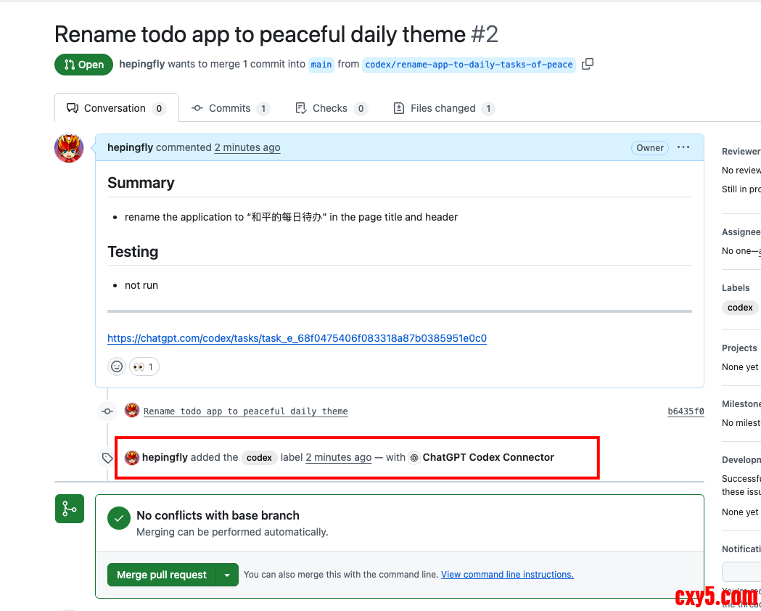Click the label tag icon in timeline
The height and width of the screenshot is (611, 761).
pos(107,458)
